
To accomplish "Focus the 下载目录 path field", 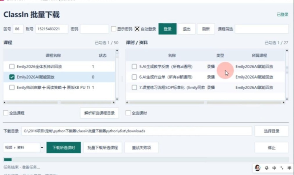I will pyautogui.click(x=137, y=131).
